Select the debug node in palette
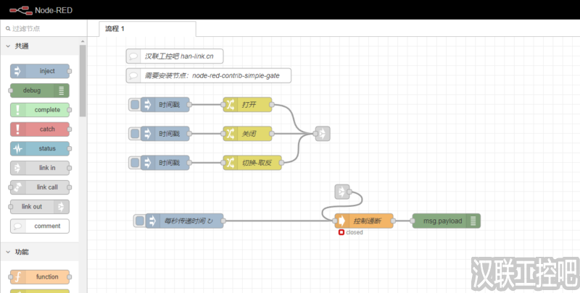This screenshot has width=580, height=293. click(x=39, y=90)
